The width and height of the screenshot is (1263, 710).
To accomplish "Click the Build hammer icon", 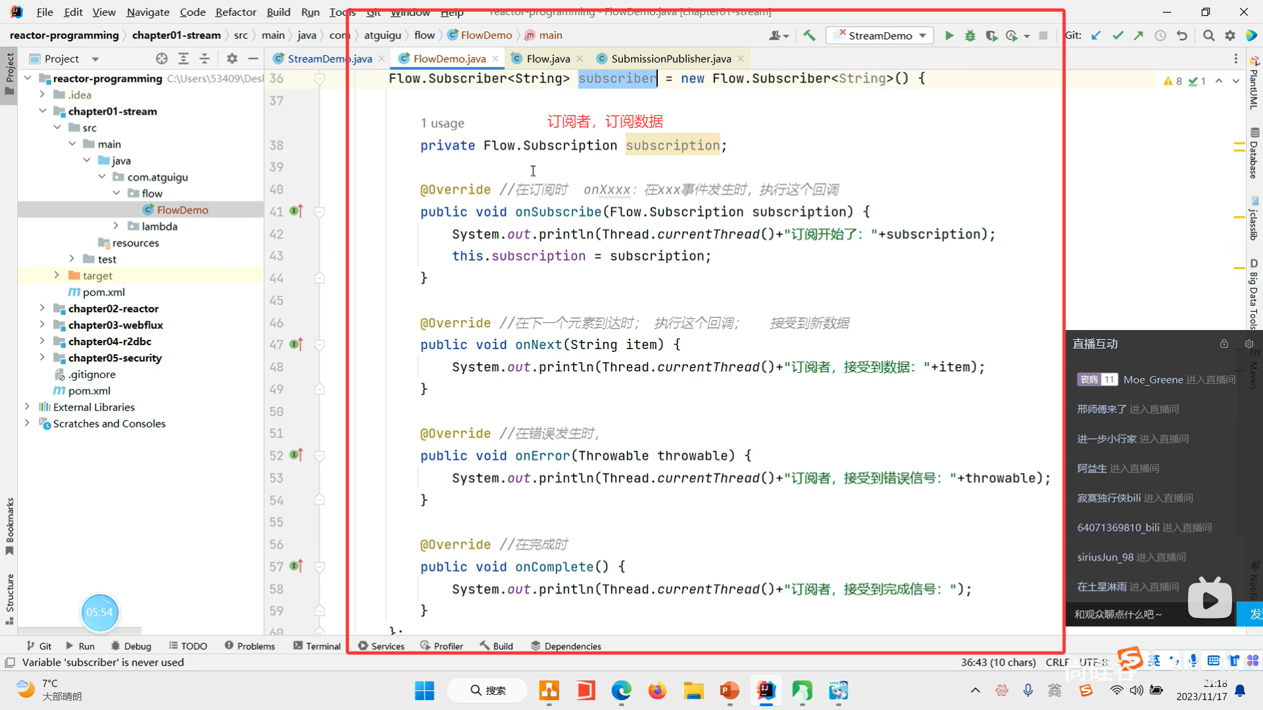I will tap(809, 35).
